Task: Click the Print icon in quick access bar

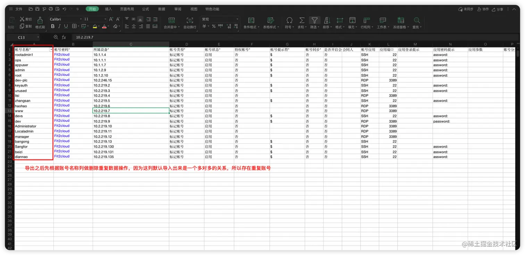Action: (51, 9)
